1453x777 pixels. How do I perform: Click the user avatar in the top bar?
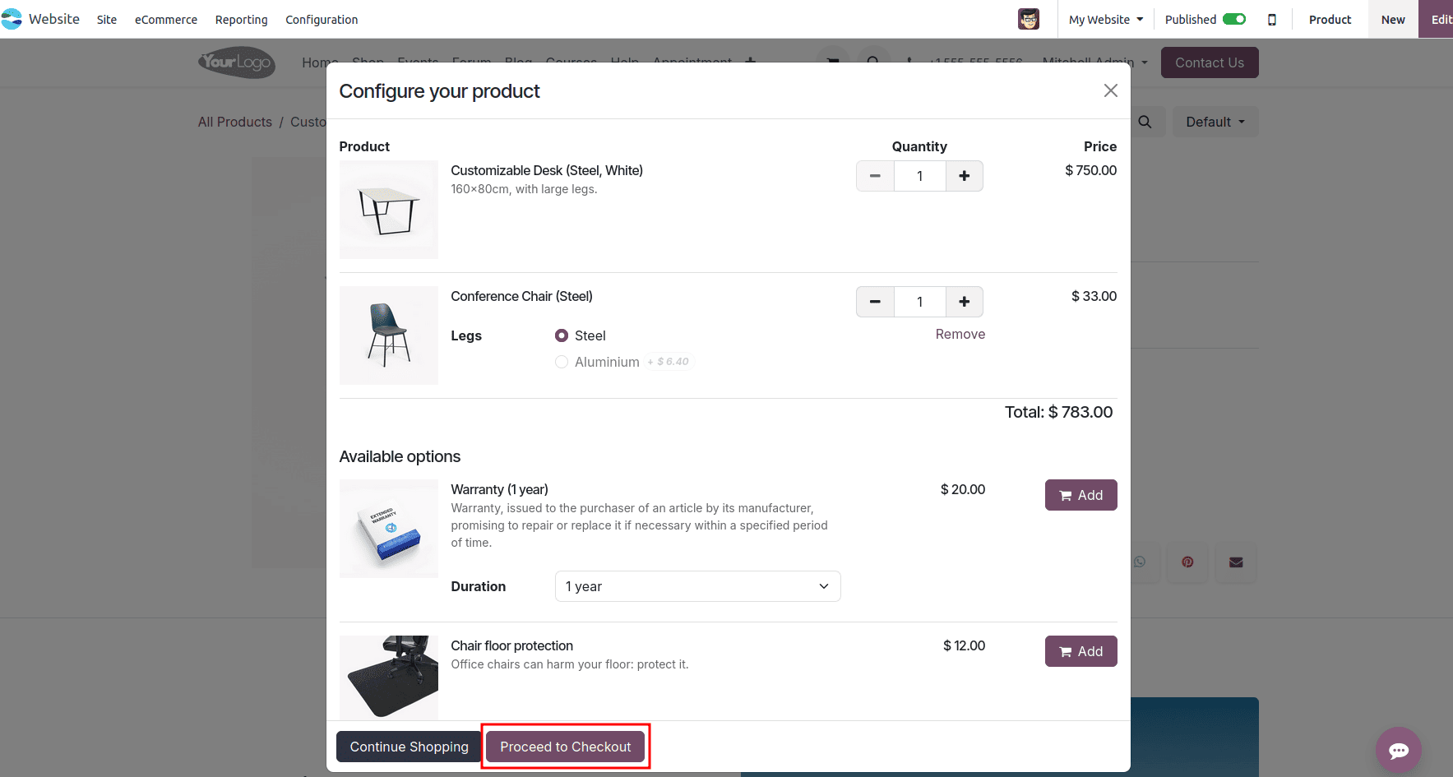(x=1028, y=19)
